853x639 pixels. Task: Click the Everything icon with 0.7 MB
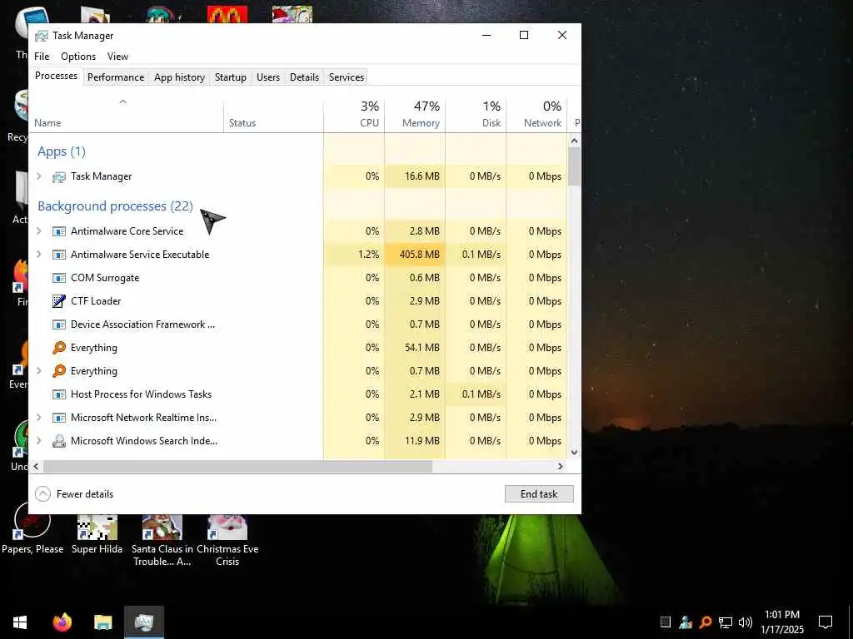coord(59,371)
